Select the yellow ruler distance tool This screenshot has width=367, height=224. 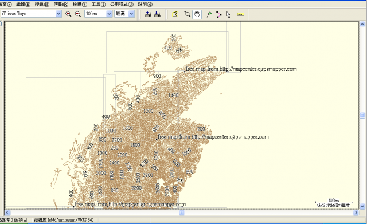[x=240, y=14]
